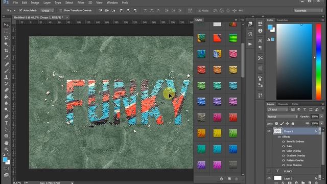Select the Path Selection tool
Screen dimensions: 327x184
pyautogui.click(x=7, y=129)
